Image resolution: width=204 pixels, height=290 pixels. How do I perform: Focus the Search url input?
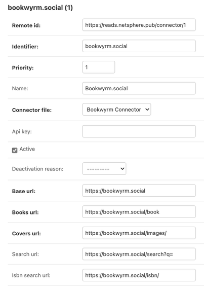tap(139, 254)
